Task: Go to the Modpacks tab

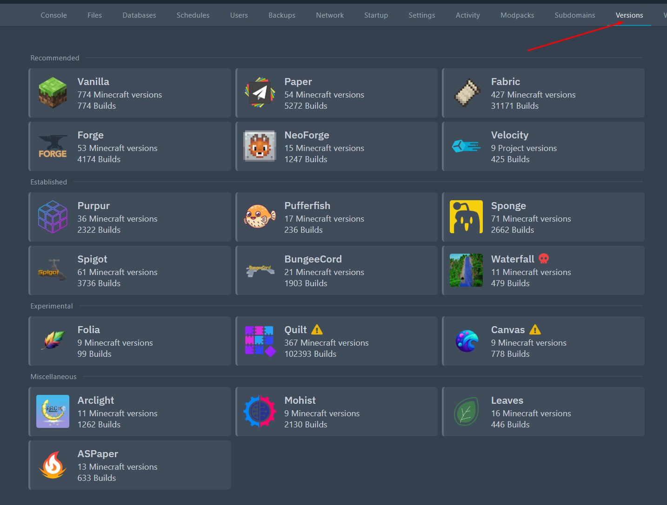Action: coord(517,15)
